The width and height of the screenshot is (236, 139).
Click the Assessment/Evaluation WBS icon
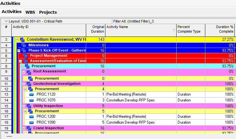[25, 61]
